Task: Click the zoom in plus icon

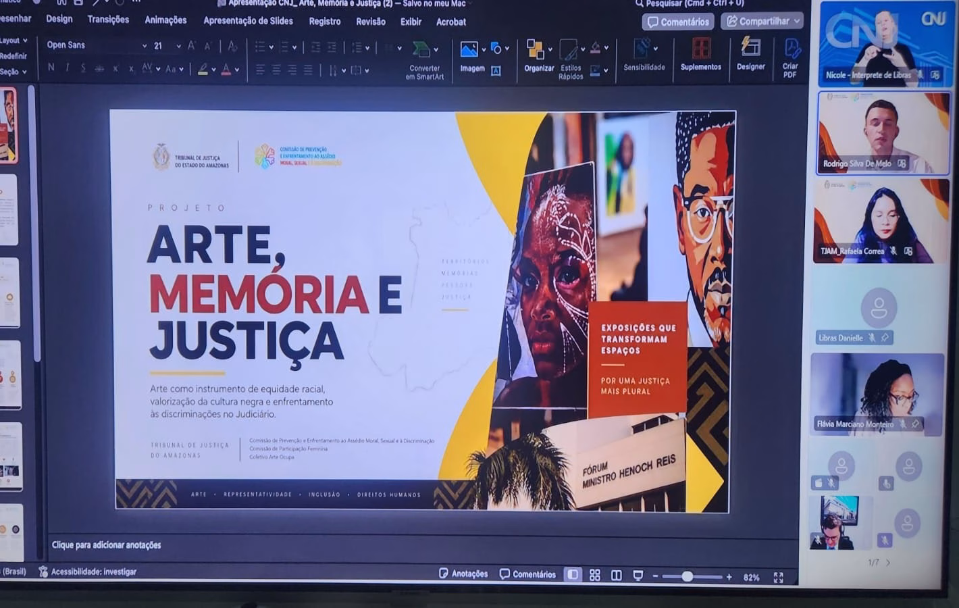Action: [x=729, y=577]
